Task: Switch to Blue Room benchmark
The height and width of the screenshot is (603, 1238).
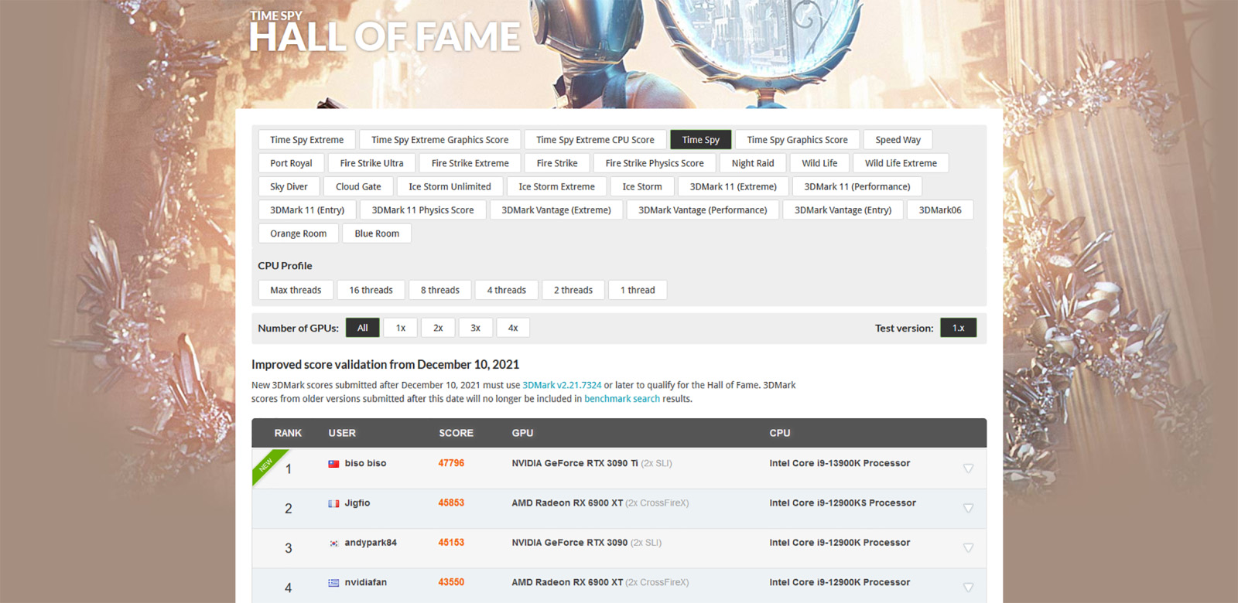Action: [x=377, y=233]
